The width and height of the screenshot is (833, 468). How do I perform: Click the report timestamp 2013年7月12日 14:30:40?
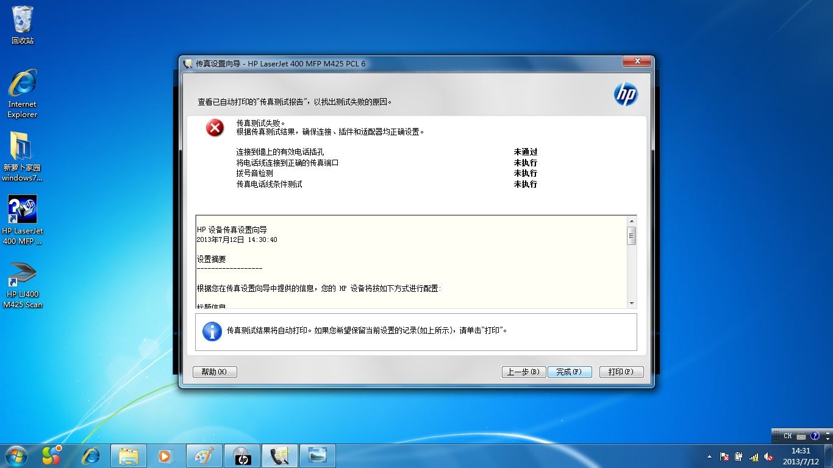(x=237, y=240)
